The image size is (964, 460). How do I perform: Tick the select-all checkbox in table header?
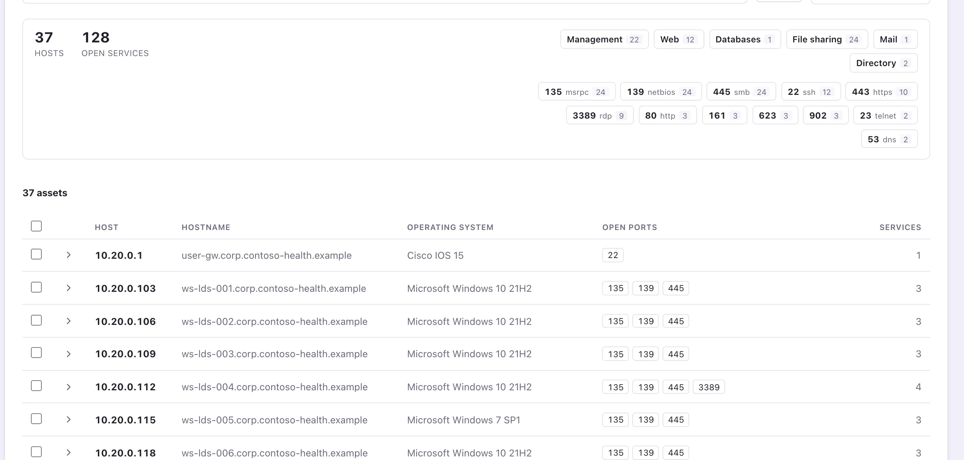click(x=36, y=226)
